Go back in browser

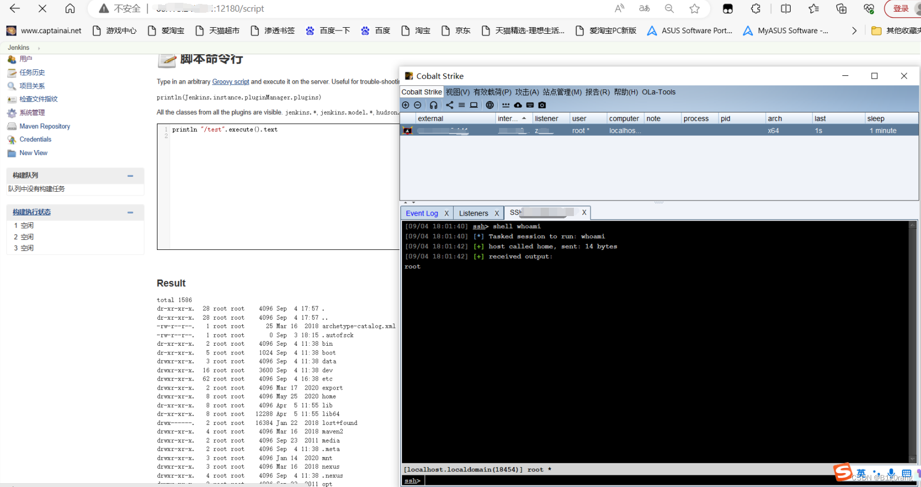tap(15, 8)
